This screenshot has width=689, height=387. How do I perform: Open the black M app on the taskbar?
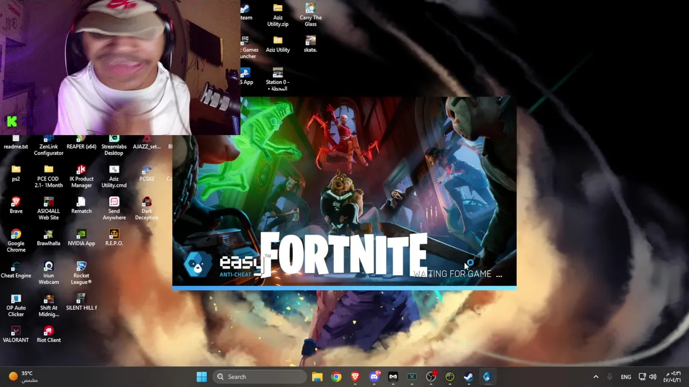click(x=393, y=377)
